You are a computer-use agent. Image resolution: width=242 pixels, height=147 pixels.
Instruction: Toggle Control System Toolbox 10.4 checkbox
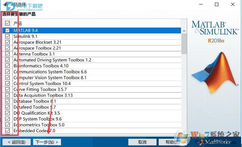pyautogui.click(x=7, y=84)
